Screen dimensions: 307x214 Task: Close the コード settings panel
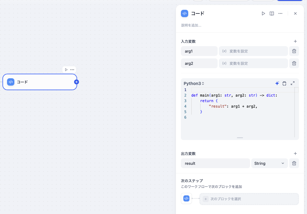295,13
